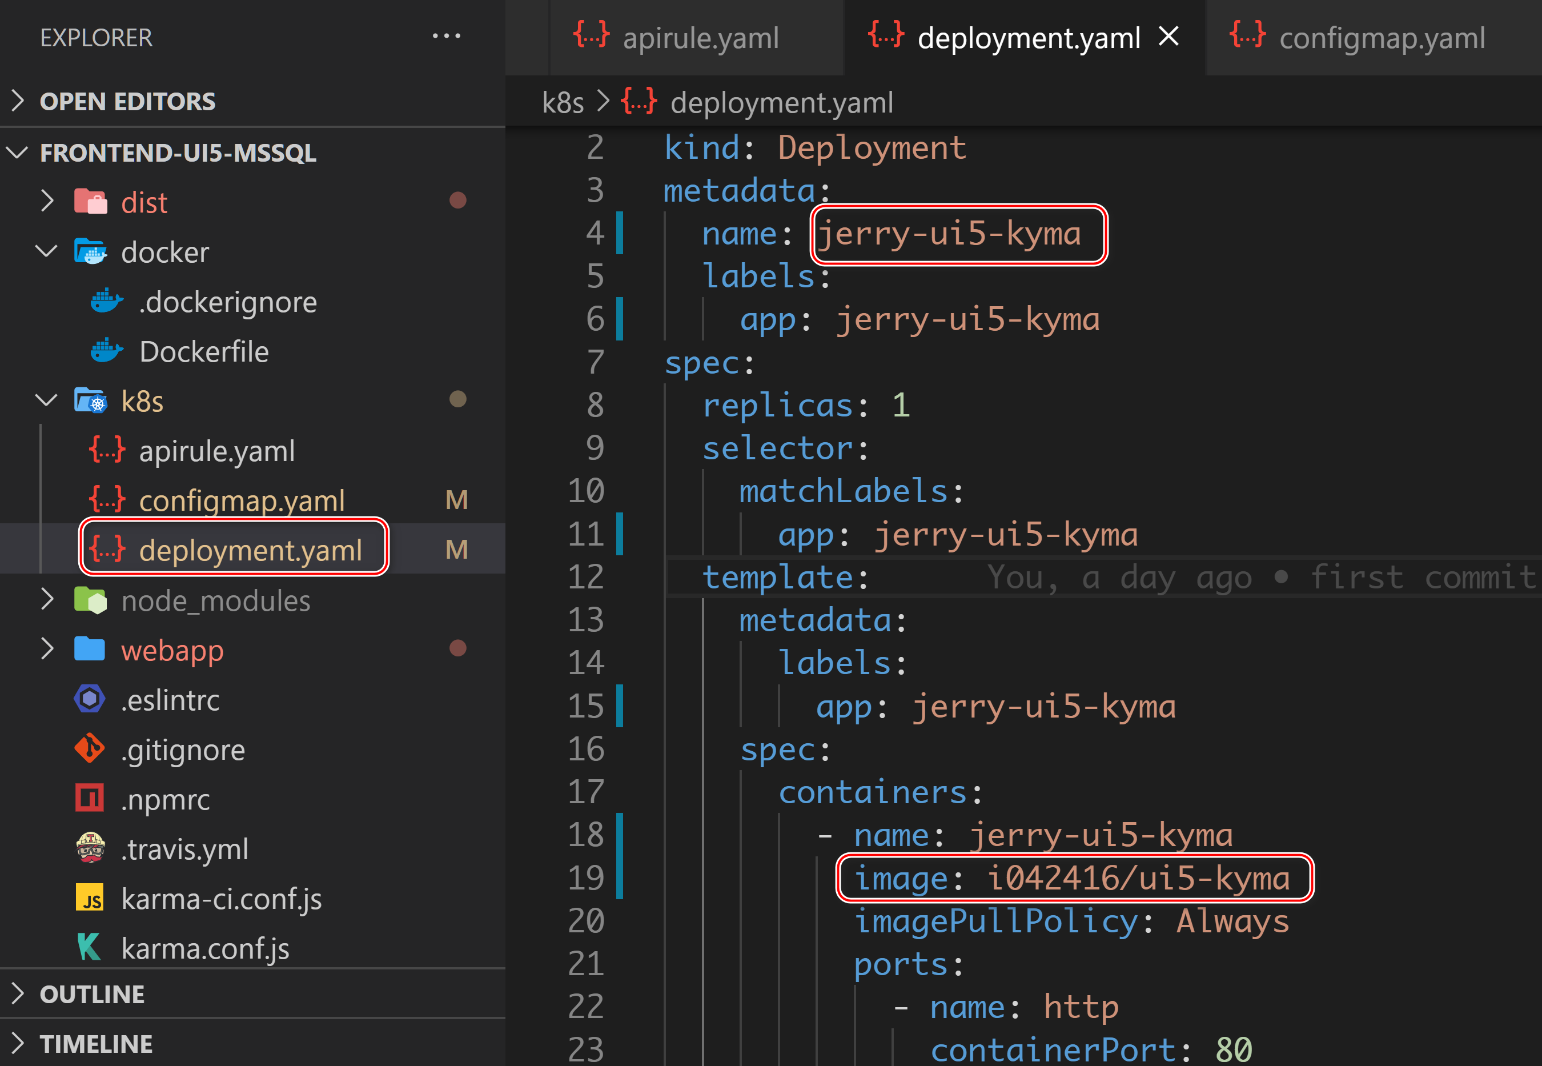Viewport: 1542px width, 1066px height.
Task: Click the .gitignore git icon
Action: (90, 749)
